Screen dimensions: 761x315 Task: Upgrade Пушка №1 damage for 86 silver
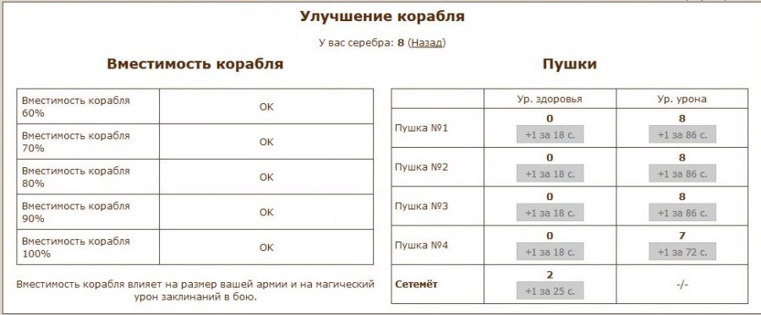tap(682, 135)
